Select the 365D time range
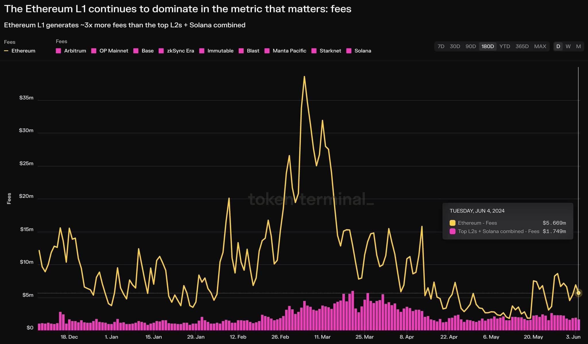 tap(522, 46)
